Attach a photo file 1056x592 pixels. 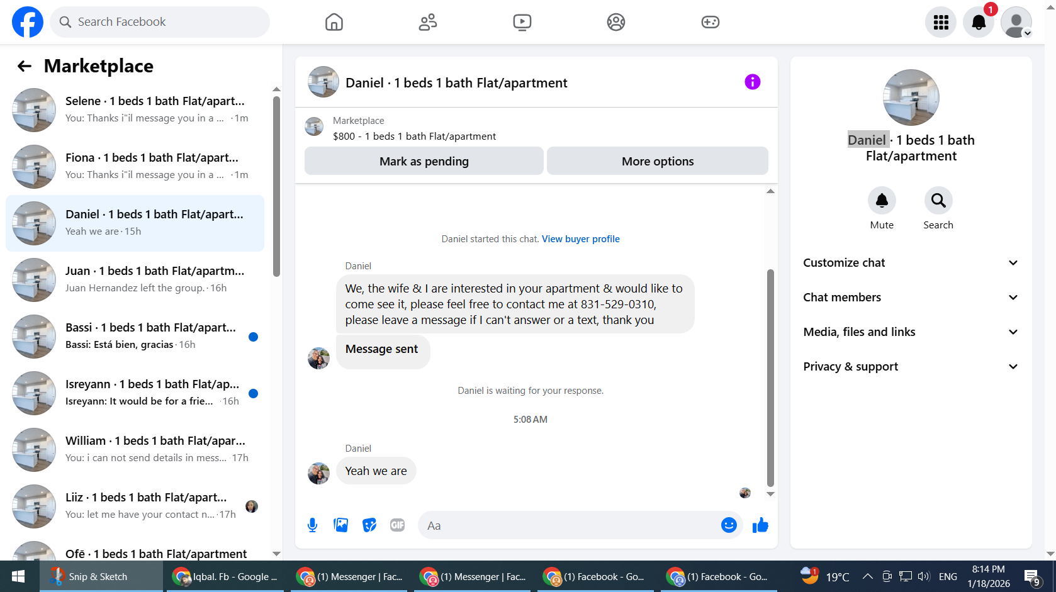click(x=340, y=525)
